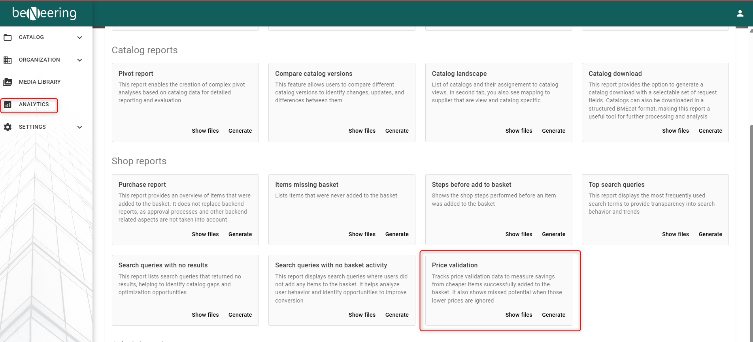Click the Settings gear icon
Viewport: 753px width, 342px height.
tap(8, 127)
